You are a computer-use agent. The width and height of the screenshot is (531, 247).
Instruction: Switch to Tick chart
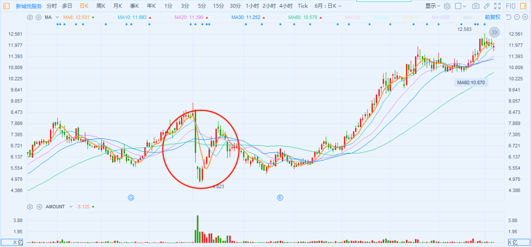click(x=303, y=6)
